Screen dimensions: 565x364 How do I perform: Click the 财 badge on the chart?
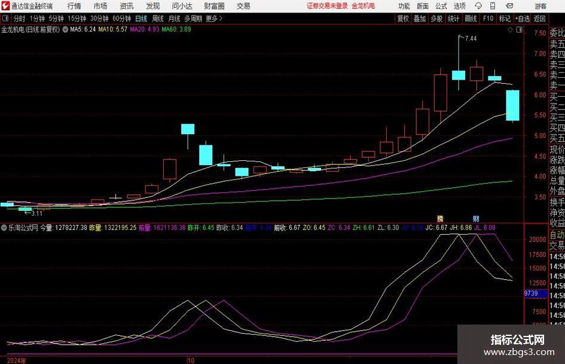(x=476, y=218)
